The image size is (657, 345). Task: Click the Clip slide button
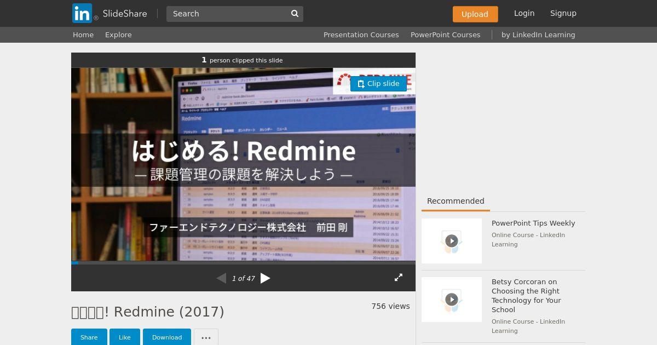click(378, 84)
